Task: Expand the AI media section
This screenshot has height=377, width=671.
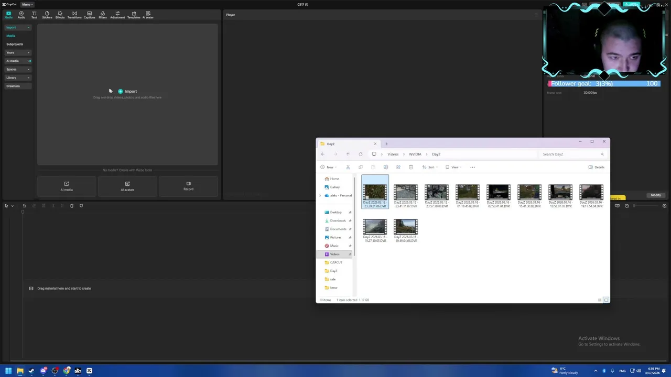Action: click(x=17, y=61)
